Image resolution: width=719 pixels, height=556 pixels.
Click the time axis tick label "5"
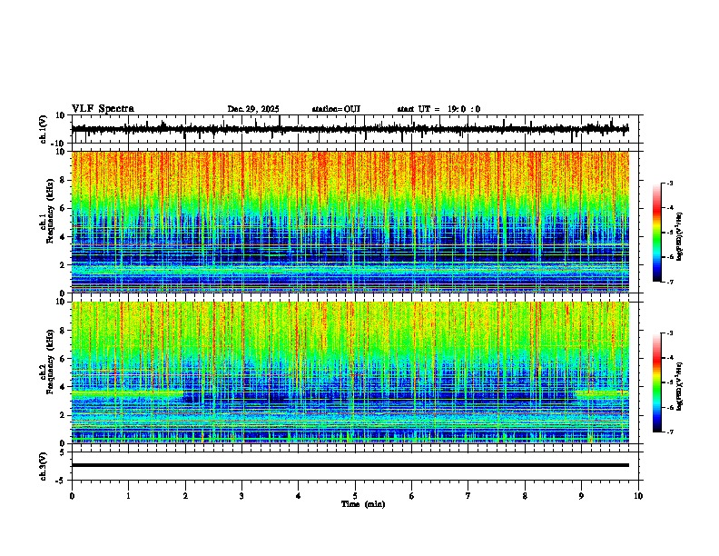pyautogui.click(x=355, y=496)
